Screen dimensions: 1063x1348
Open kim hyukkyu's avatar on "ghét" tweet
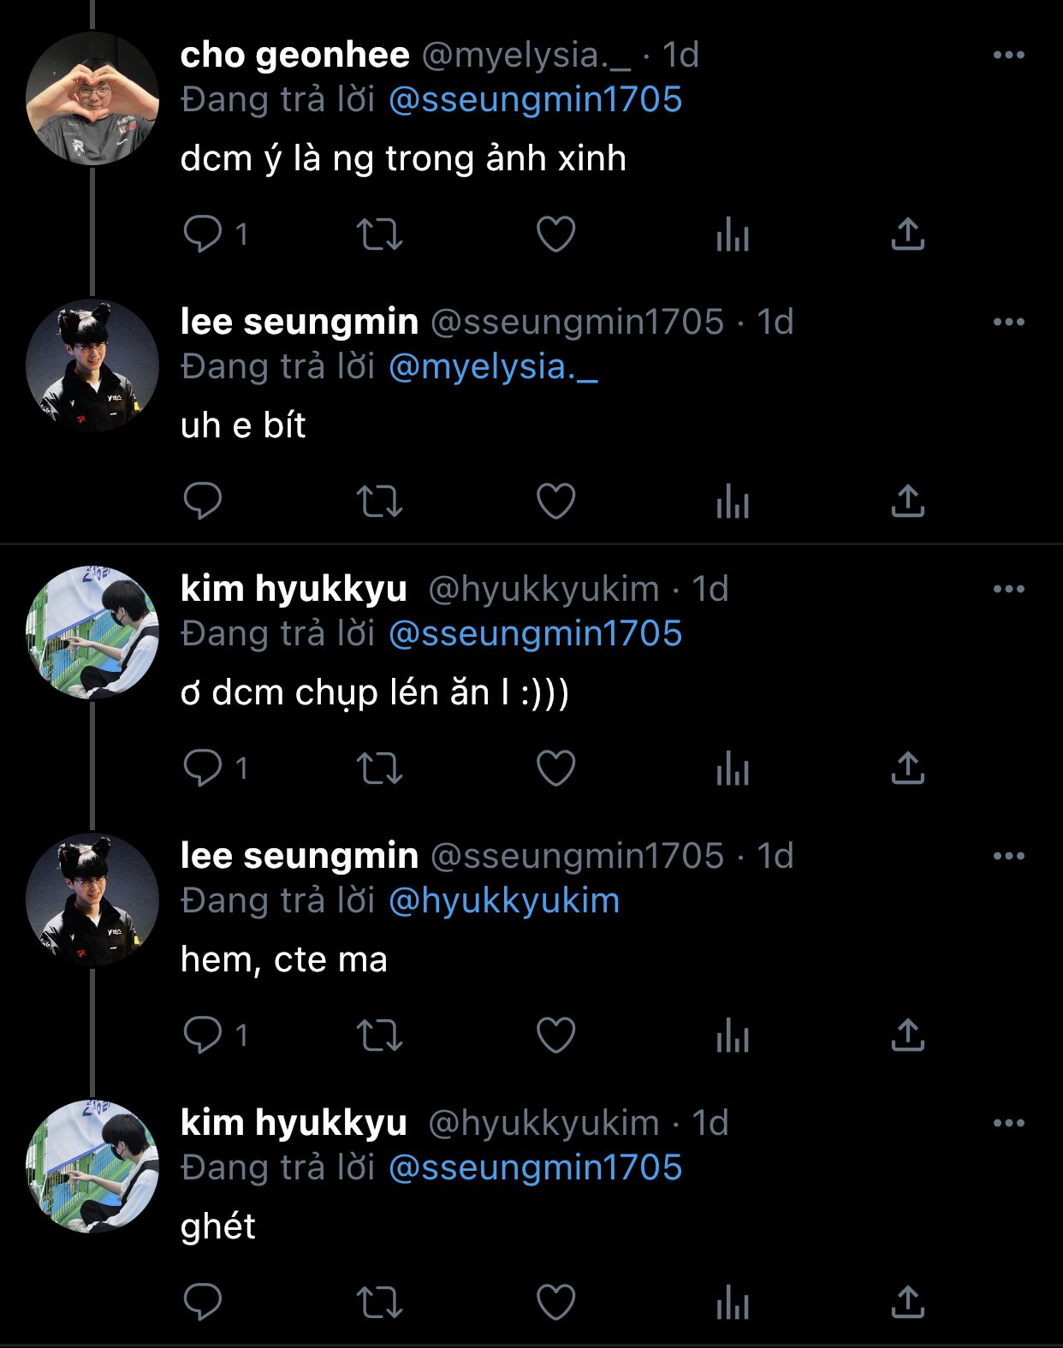[x=92, y=1167]
